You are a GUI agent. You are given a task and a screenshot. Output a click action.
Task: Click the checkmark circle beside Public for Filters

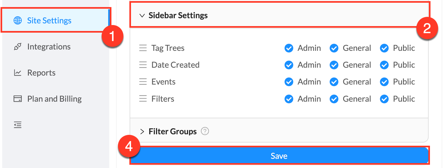click(x=384, y=99)
